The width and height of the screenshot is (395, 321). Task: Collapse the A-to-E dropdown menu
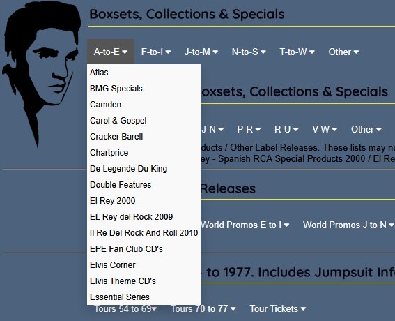click(111, 52)
